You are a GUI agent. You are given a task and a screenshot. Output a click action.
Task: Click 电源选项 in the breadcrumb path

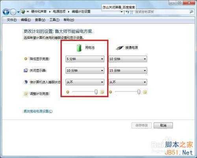point(59,11)
